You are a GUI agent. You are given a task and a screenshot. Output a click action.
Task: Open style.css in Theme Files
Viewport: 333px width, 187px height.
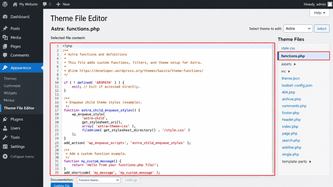[x=288, y=48]
